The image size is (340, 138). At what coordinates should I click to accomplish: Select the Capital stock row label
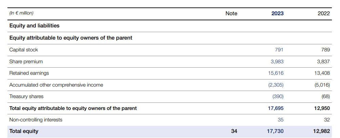click(x=24, y=50)
